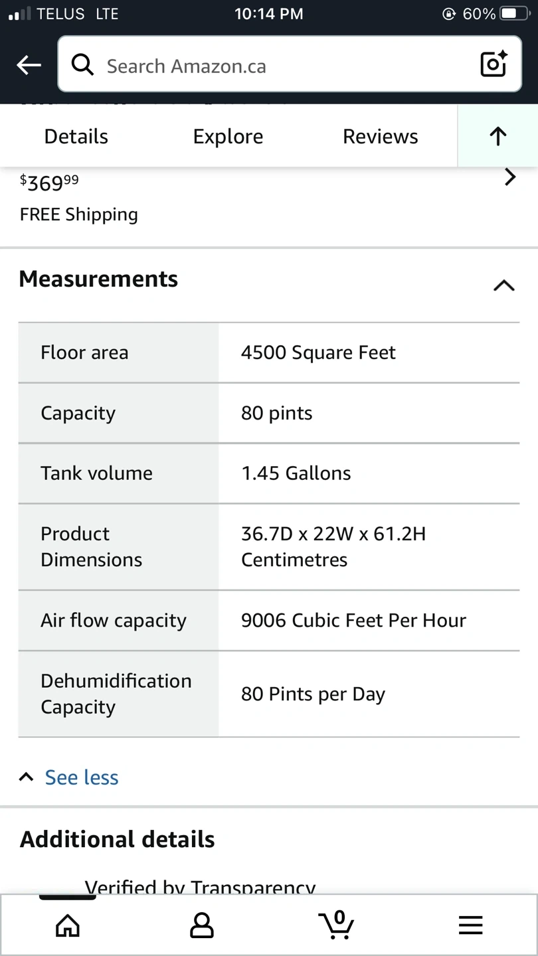Switch to the Explore tab
This screenshot has width=538, height=956.
pyautogui.click(x=228, y=137)
